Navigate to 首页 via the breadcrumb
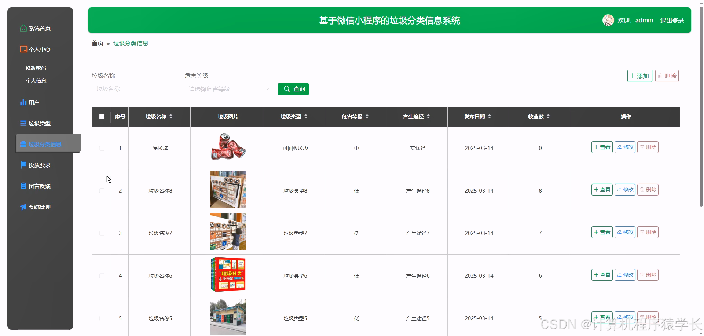704x336 pixels. coord(97,43)
